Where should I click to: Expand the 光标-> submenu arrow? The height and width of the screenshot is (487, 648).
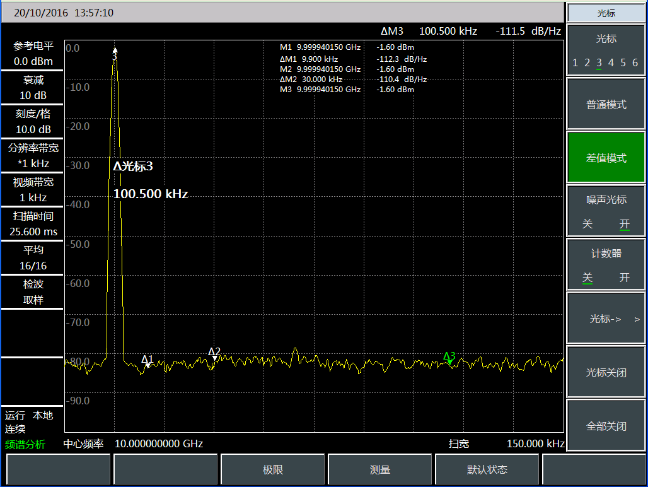637,319
